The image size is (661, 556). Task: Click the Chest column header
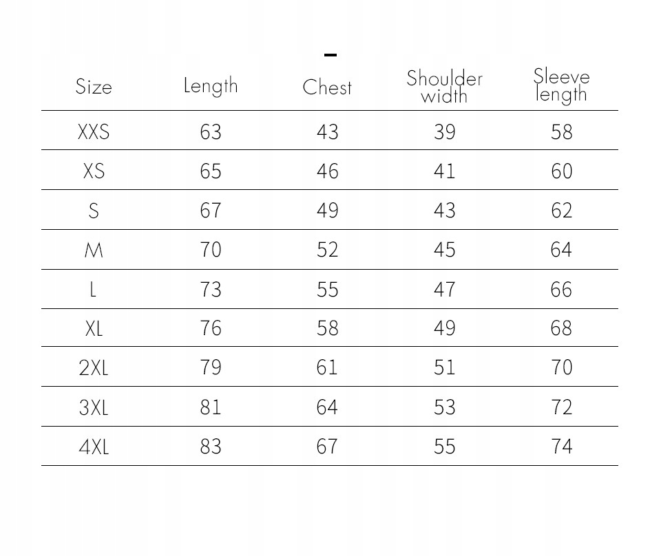327,87
